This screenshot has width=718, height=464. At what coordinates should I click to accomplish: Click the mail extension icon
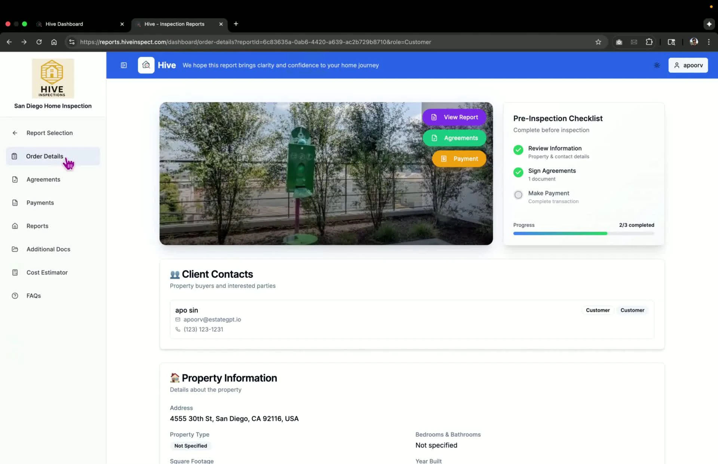pyautogui.click(x=634, y=42)
